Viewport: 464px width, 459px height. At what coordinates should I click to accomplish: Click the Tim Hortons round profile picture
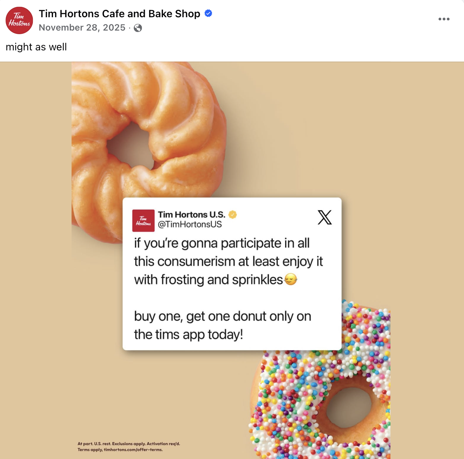(19, 20)
